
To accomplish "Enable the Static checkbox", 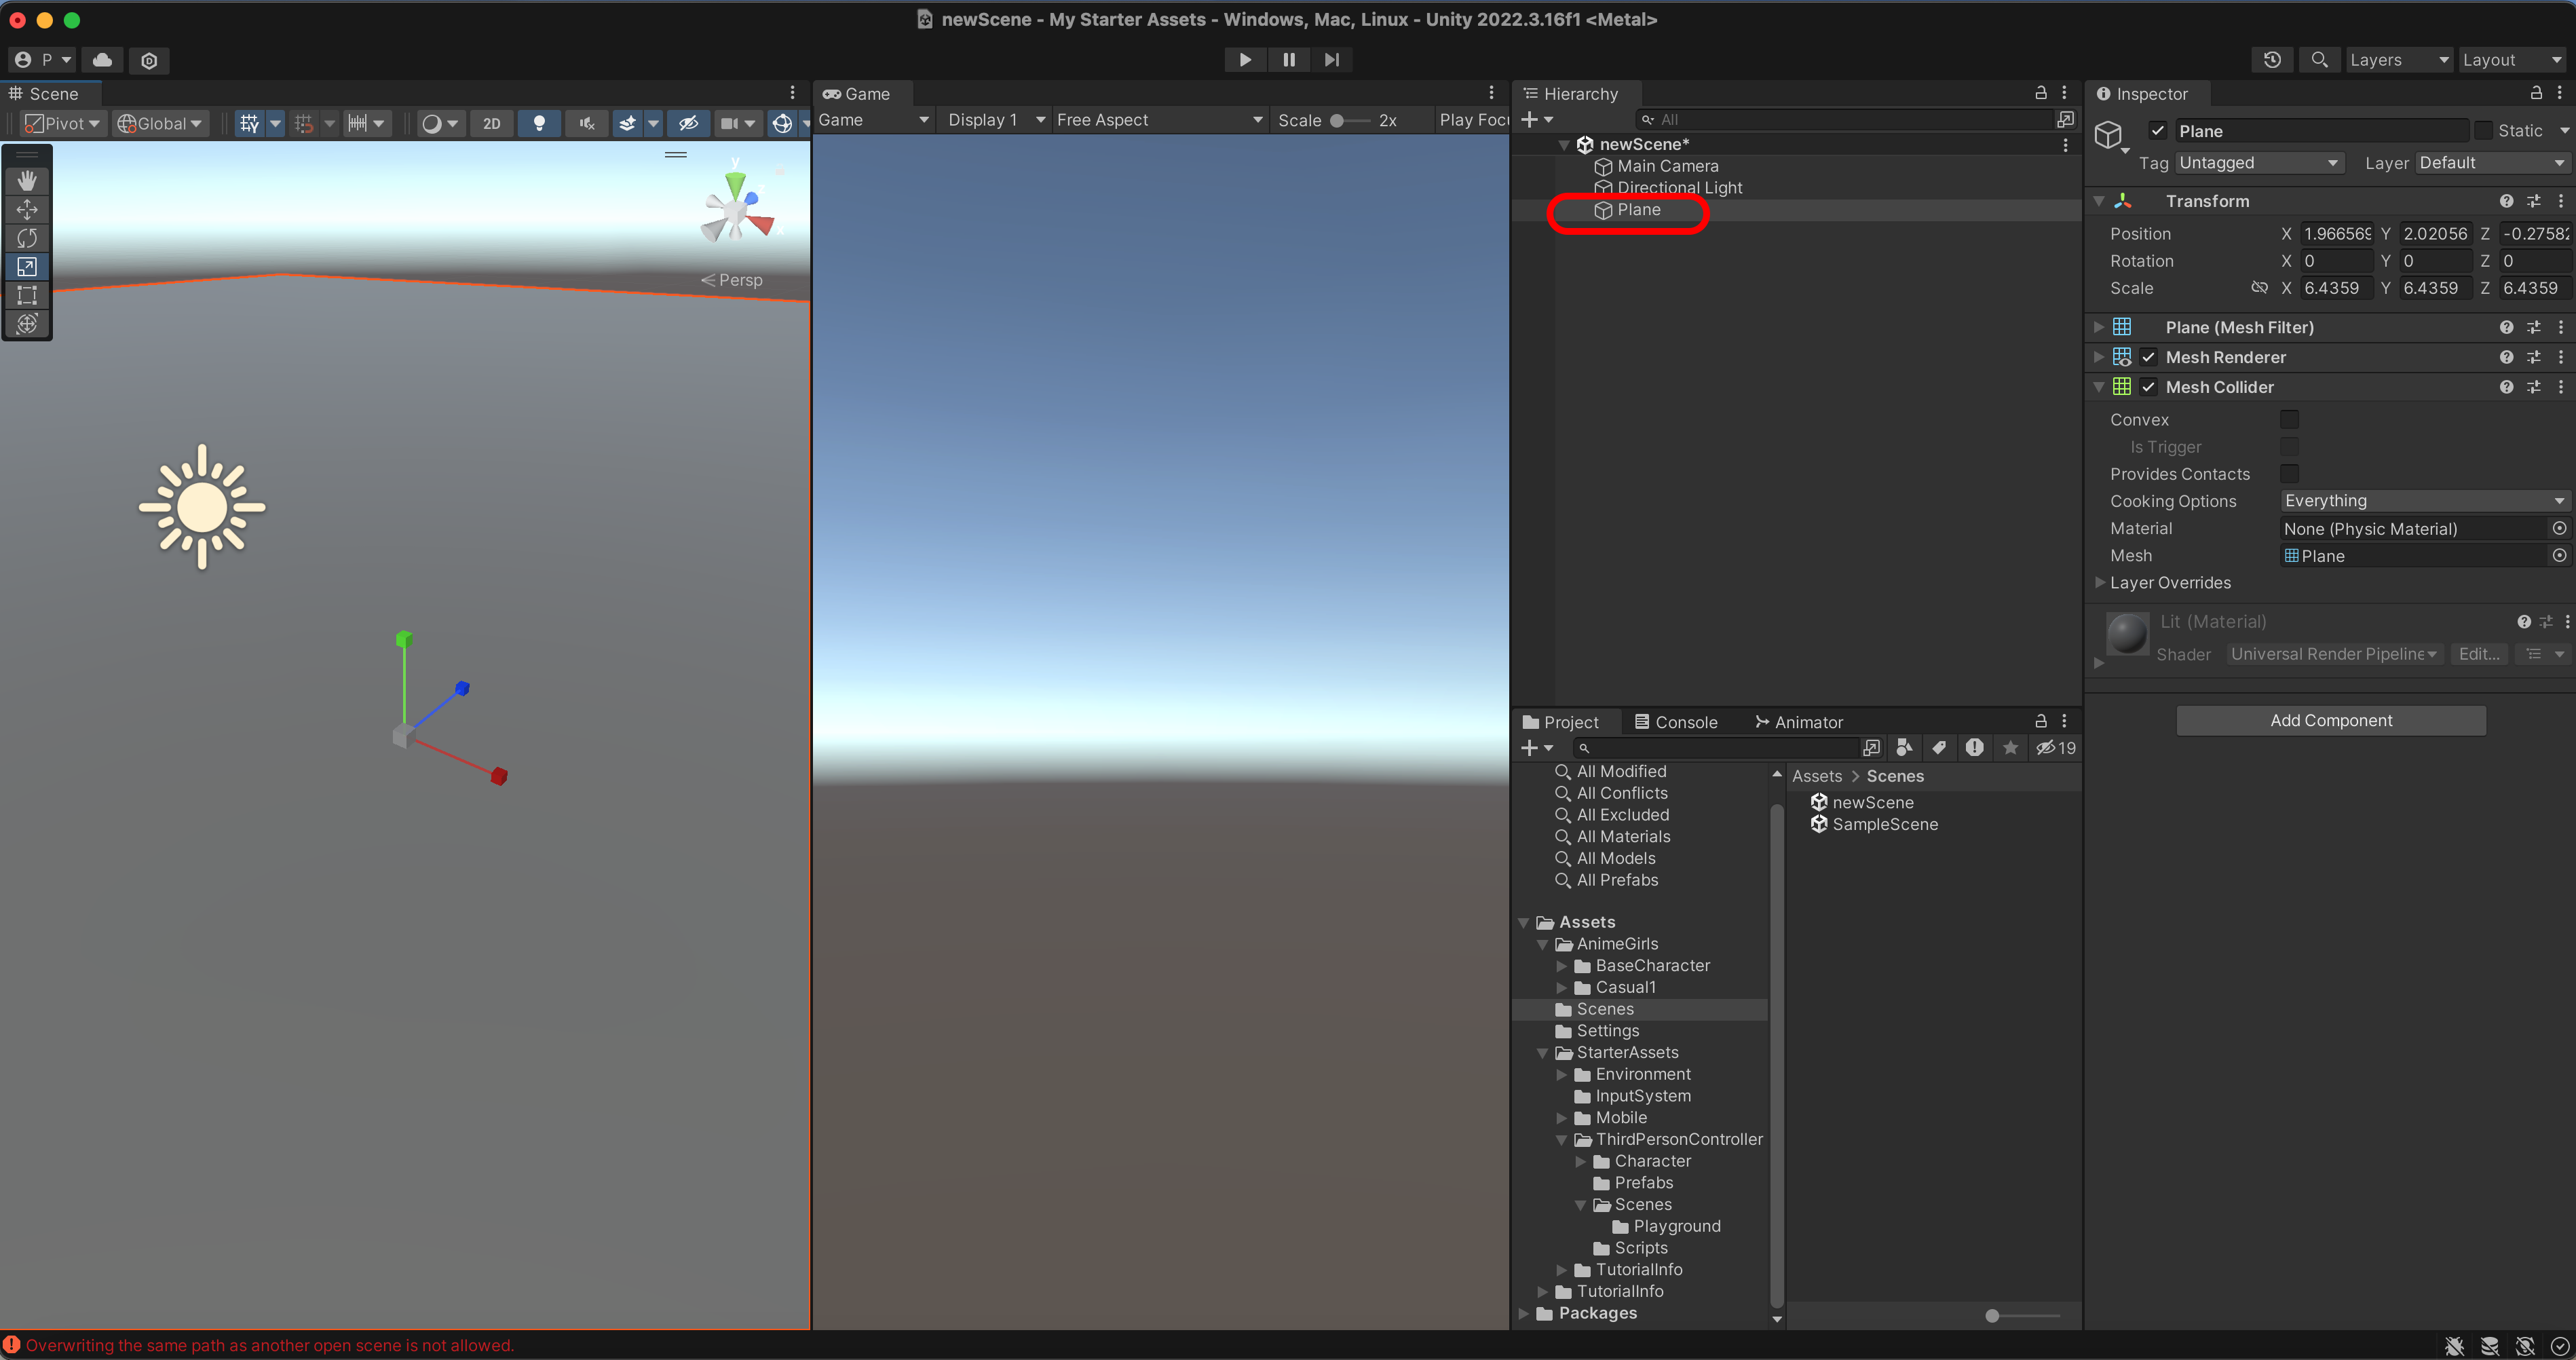I will pyautogui.click(x=2483, y=131).
